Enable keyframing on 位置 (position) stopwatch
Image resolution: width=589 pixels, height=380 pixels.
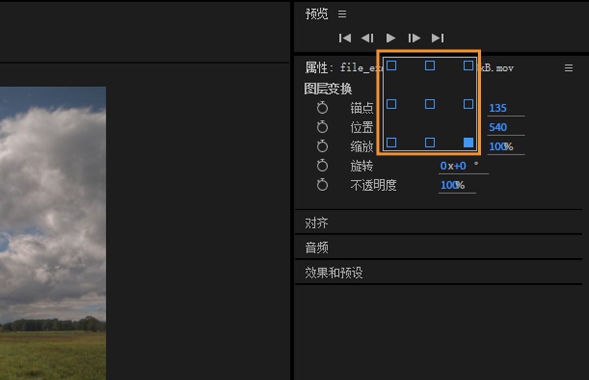coord(322,127)
